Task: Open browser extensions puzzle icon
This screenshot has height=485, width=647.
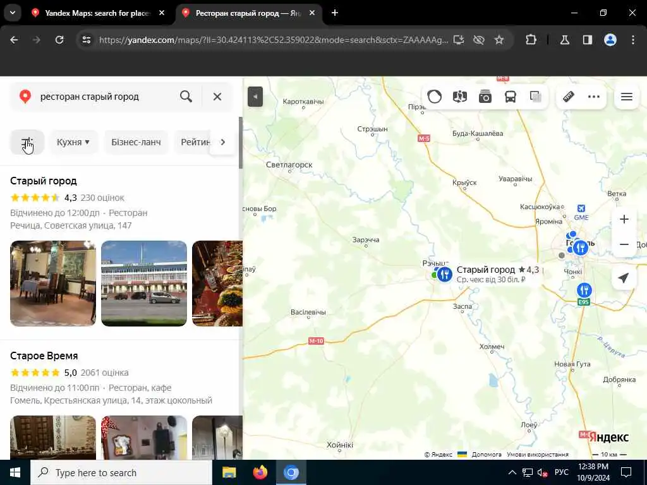Action: (531, 40)
